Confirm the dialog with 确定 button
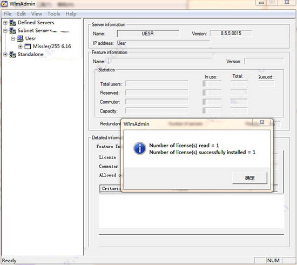The height and width of the screenshot is (265, 297). 249,178
